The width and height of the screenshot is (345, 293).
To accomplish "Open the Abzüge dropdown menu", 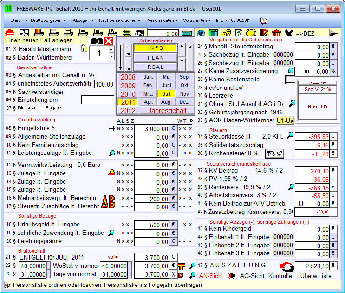I will coord(83,20).
